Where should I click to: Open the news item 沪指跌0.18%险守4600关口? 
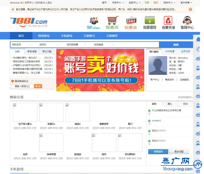(x=27, y=65)
